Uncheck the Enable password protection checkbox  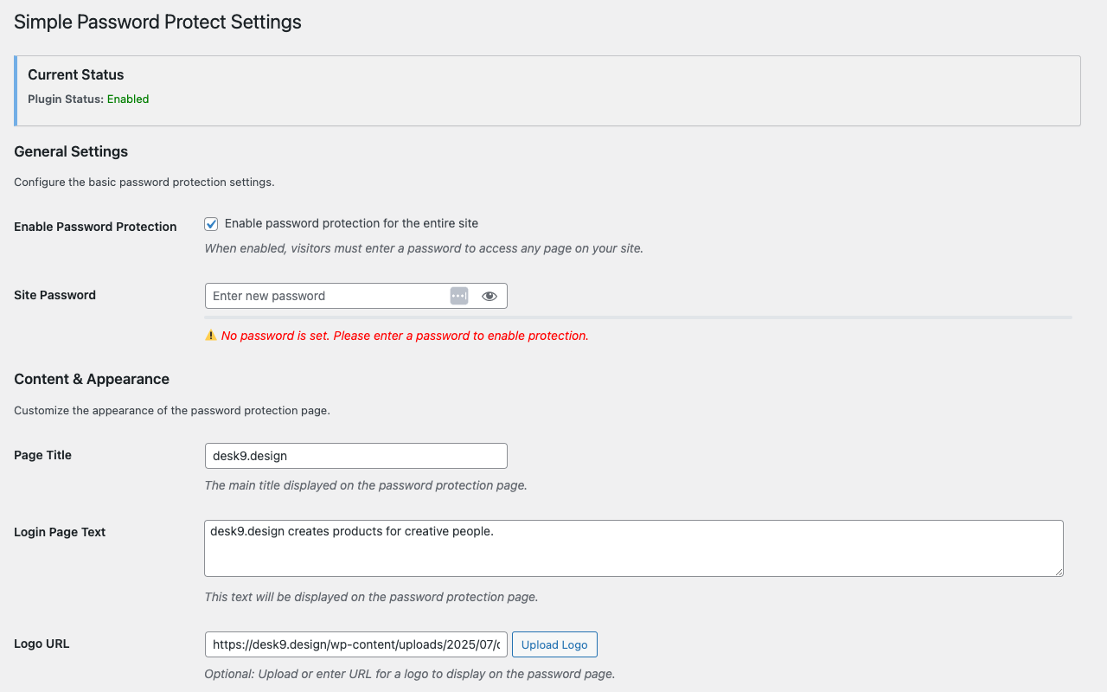click(211, 224)
